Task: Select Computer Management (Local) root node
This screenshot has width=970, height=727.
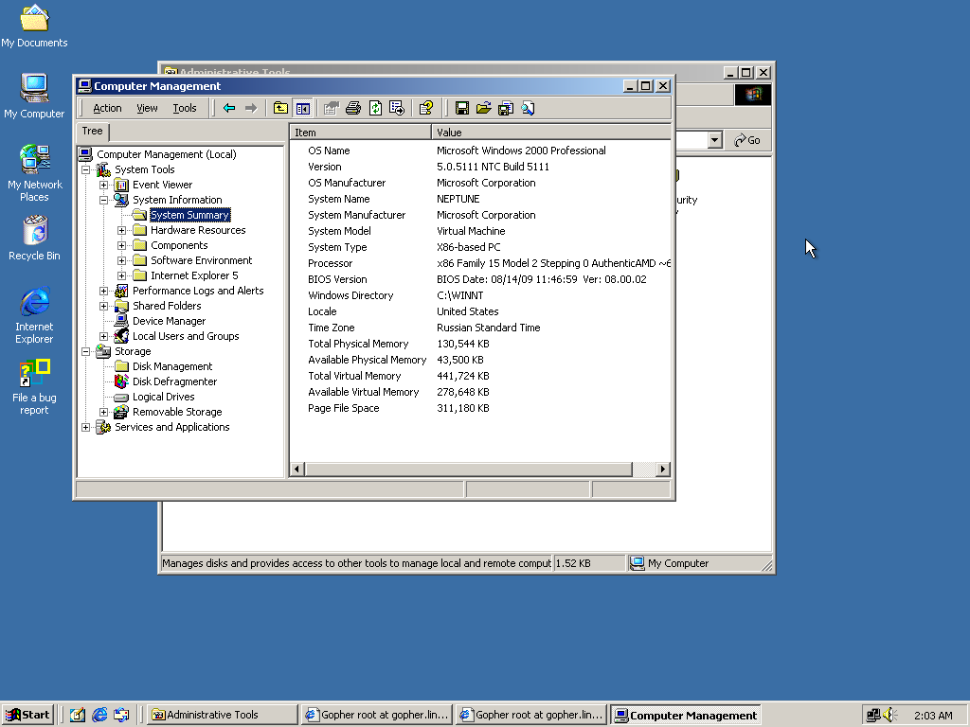Action: point(166,154)
